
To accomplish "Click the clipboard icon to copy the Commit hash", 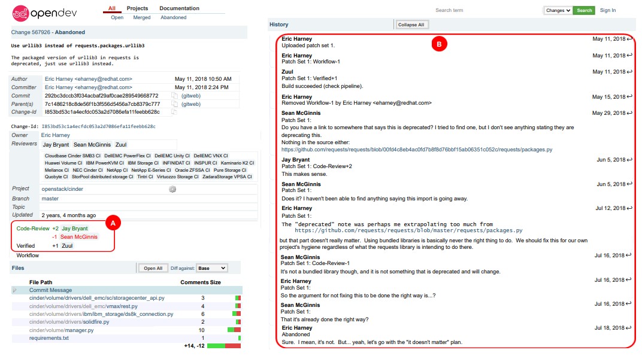I will point(175,96).
